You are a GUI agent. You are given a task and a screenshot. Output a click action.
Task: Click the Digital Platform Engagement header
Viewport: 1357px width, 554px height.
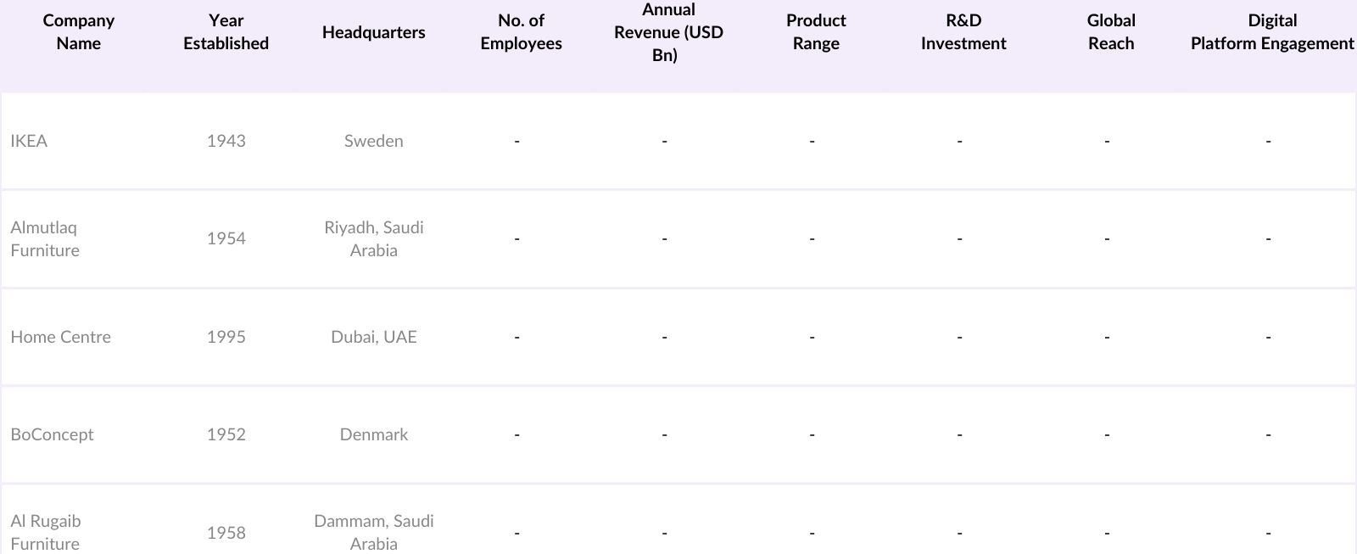point(1272,32)
